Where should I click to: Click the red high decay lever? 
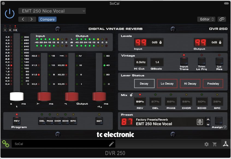(72, 97)
